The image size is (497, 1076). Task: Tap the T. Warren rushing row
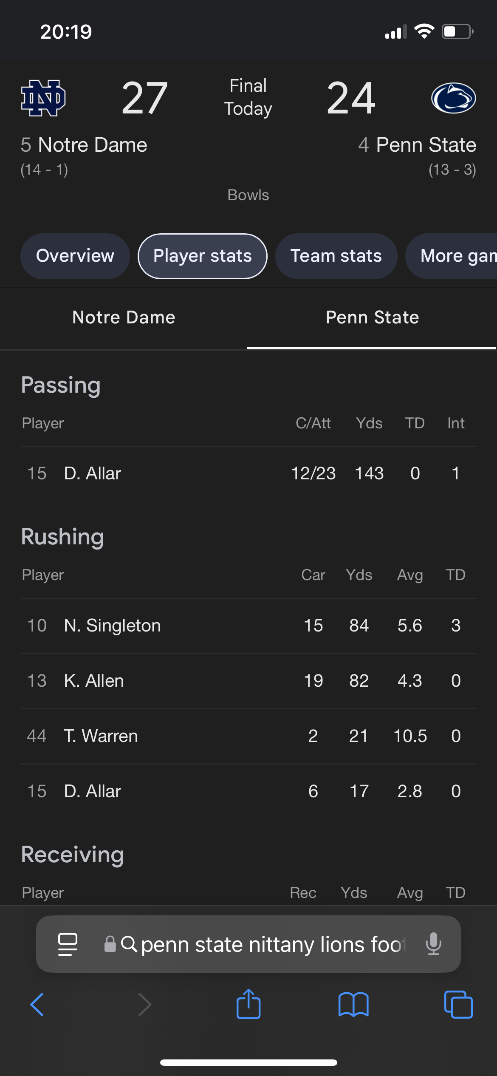101,736
